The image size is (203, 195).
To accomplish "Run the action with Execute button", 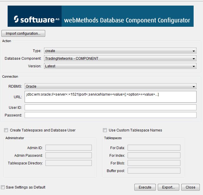I will (145, 187).
